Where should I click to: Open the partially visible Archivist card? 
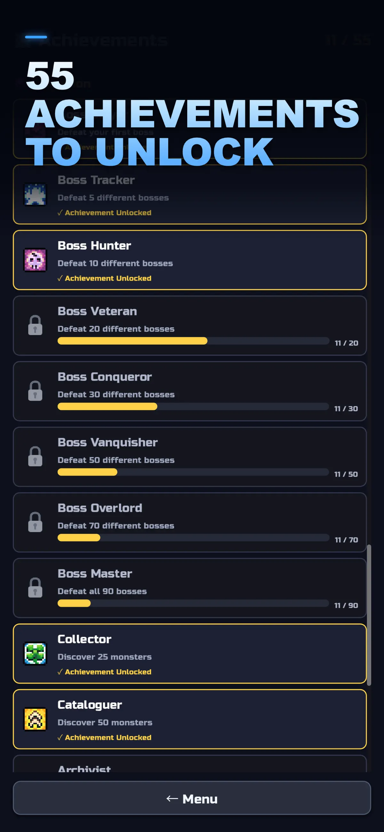190,764
